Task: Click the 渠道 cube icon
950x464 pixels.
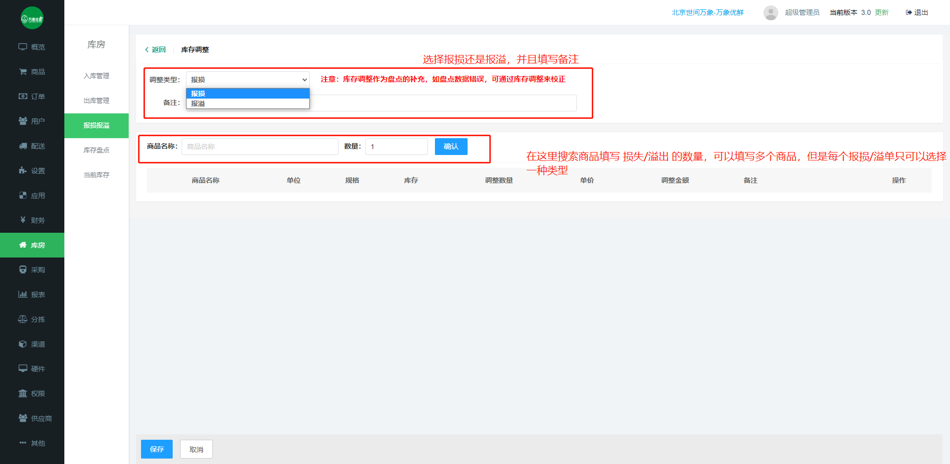Action: coord(23,344)
